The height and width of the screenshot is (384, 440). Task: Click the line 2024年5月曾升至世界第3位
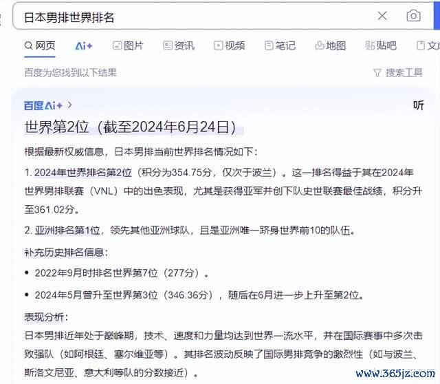[x=96, y=295]
